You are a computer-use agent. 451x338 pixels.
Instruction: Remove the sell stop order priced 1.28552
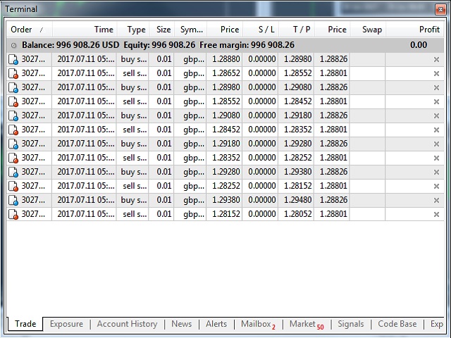click(x=436, y=101)
